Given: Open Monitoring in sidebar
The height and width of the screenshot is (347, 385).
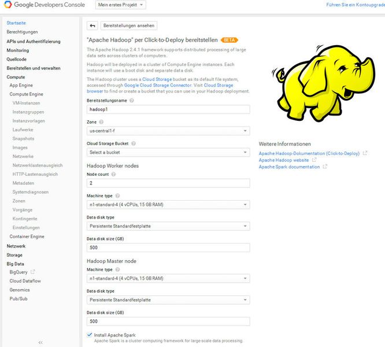Looking at the screenshot, I should [x=18, y=50].
